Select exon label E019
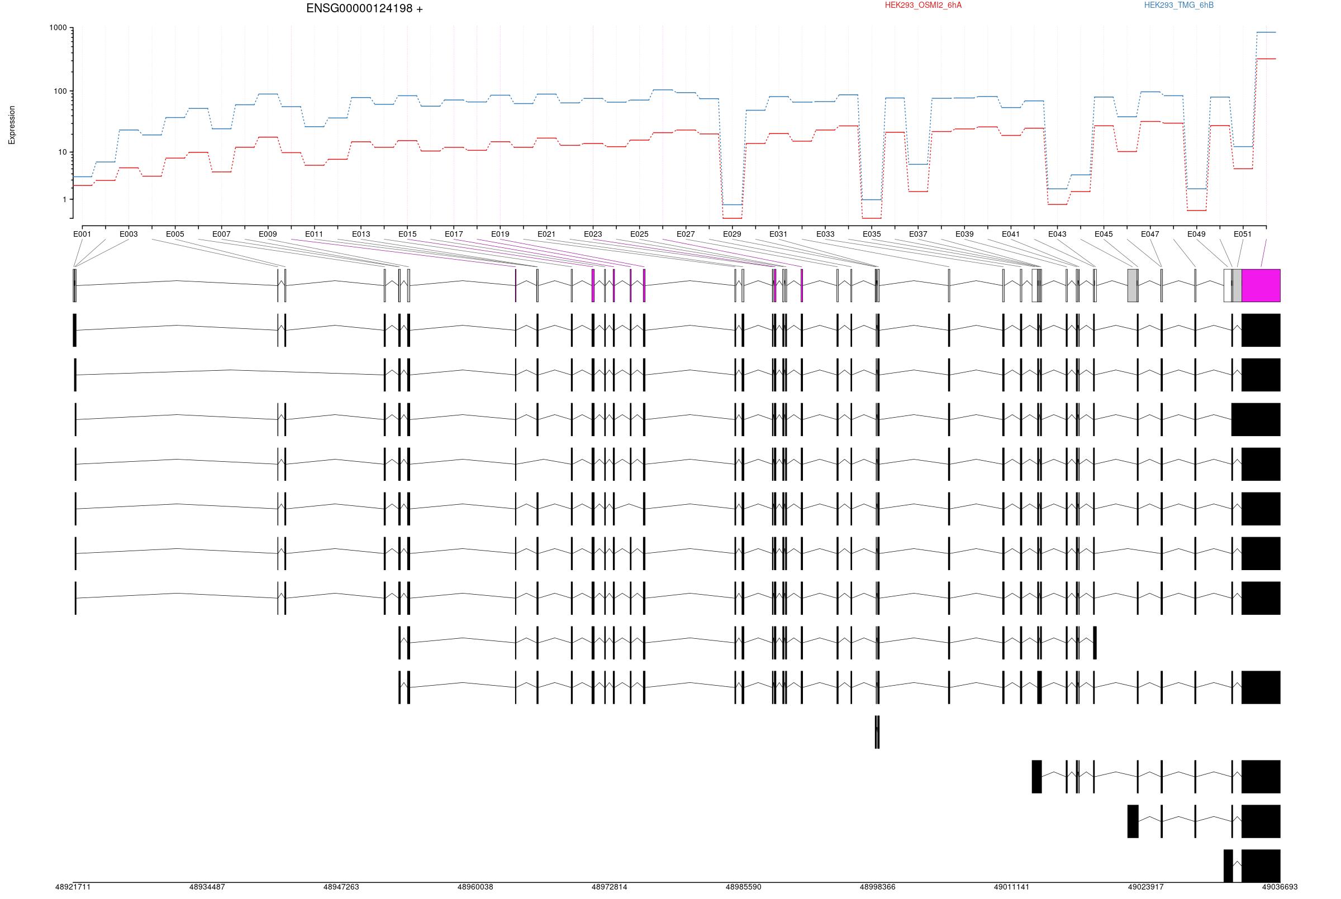 [500, 234]
